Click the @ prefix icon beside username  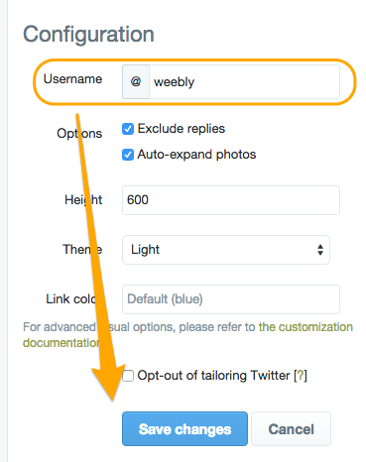click(x=136, y=81)
